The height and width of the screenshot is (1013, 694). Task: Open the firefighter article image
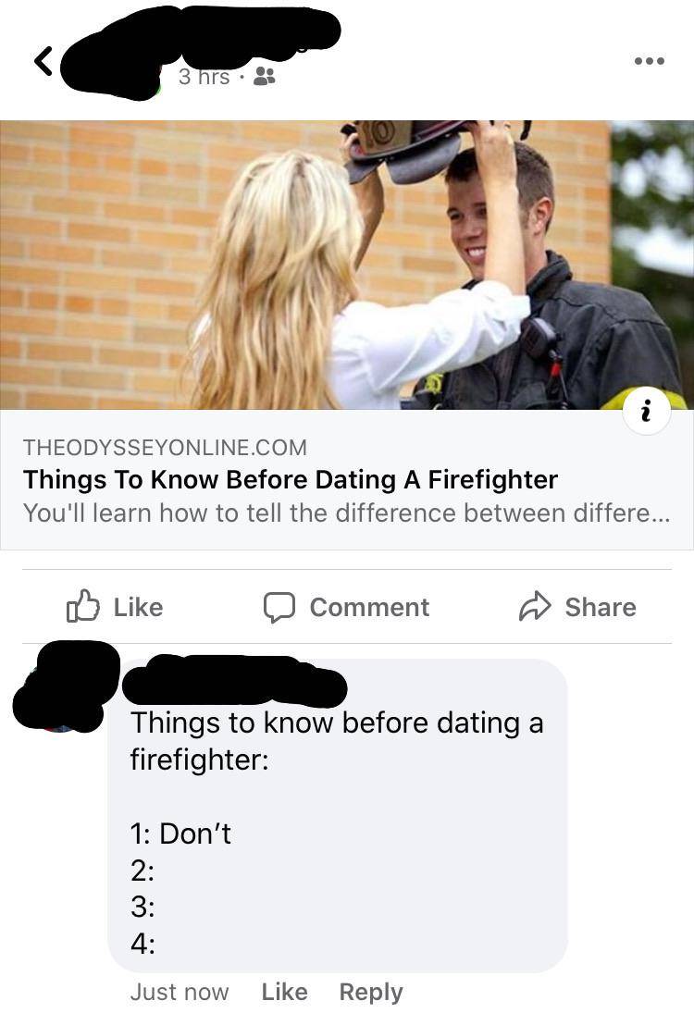tap(347, 265)
